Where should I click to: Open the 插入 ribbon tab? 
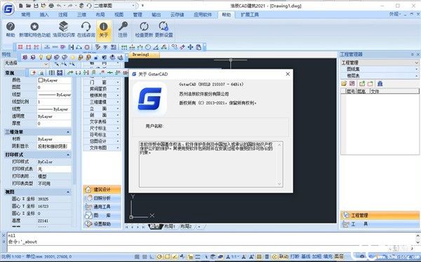[x=44, y=15]
